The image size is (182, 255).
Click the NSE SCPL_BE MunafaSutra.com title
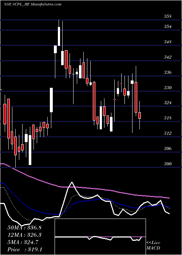pos(32,4)
